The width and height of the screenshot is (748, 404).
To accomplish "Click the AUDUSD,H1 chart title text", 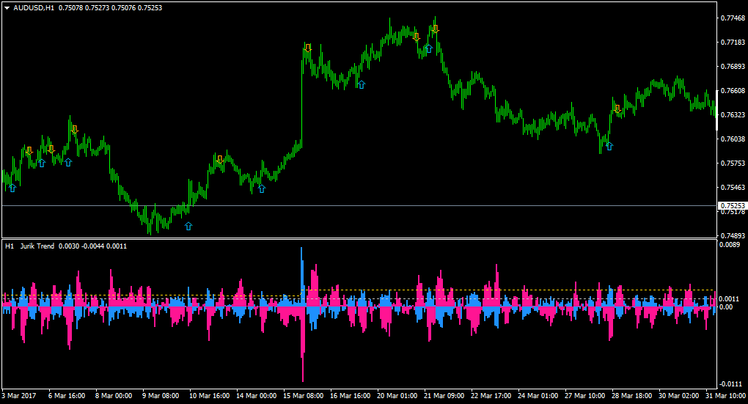I will click(x=34, y=8).
